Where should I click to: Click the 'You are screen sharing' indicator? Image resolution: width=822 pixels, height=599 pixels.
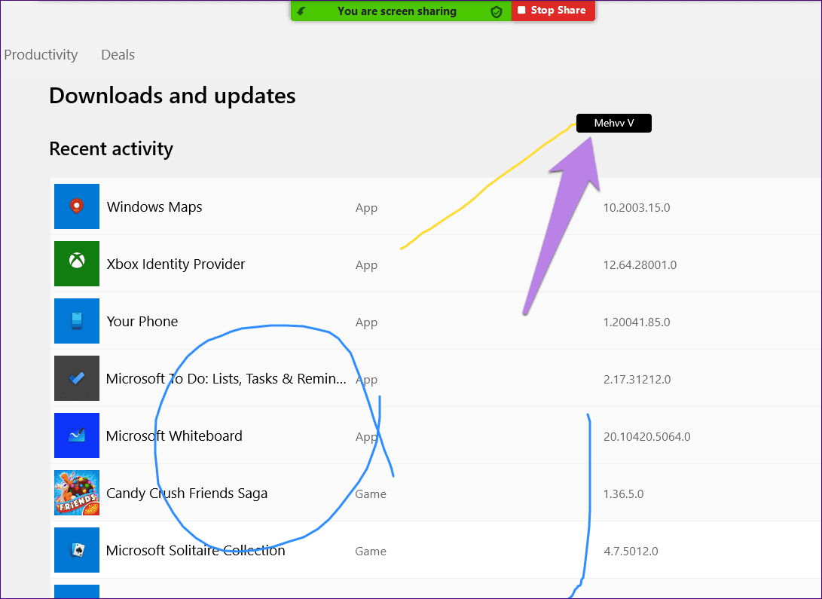point(397,11)
